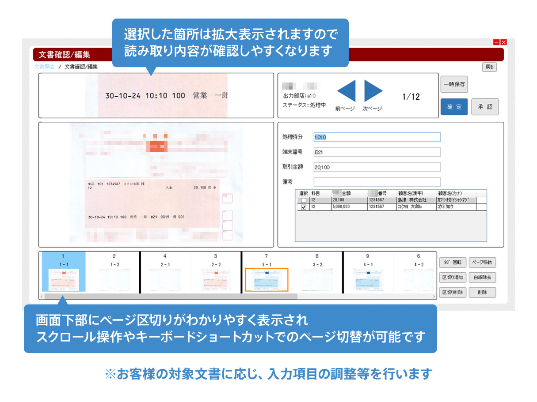Image resolution: width=537 pixels, height=402 pixels.
Task: Add a separator with 区切り追加
Action: click(x=452, y=278)
